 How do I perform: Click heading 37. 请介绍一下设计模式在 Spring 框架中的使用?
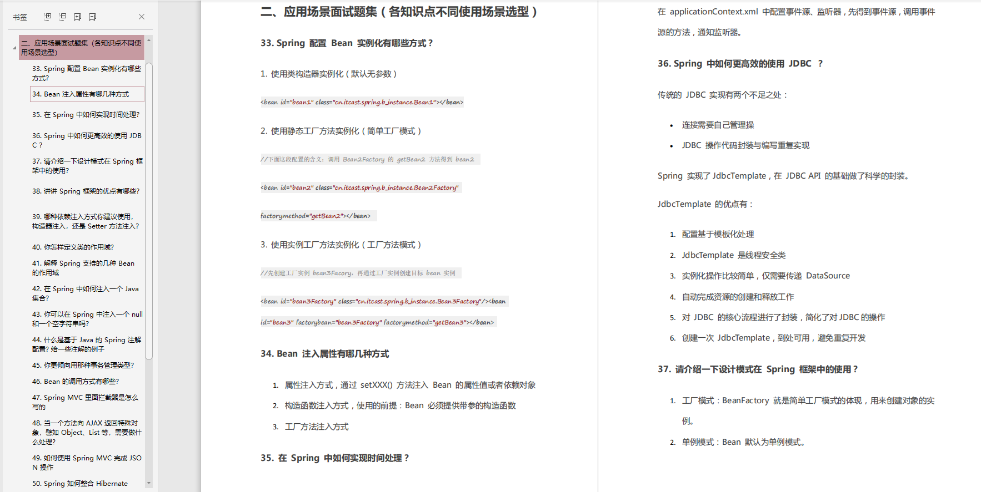point(758,369)
